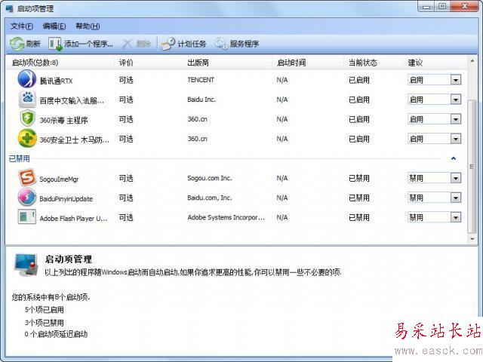The width and height of the screenshot is (483, 362).
Task: Click the 百度中文输入法服务 entry name
Action: (72, 100)
